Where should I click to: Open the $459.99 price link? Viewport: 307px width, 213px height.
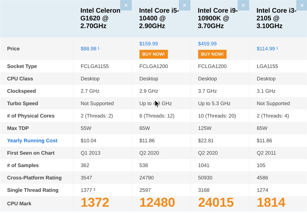[207, 44]
